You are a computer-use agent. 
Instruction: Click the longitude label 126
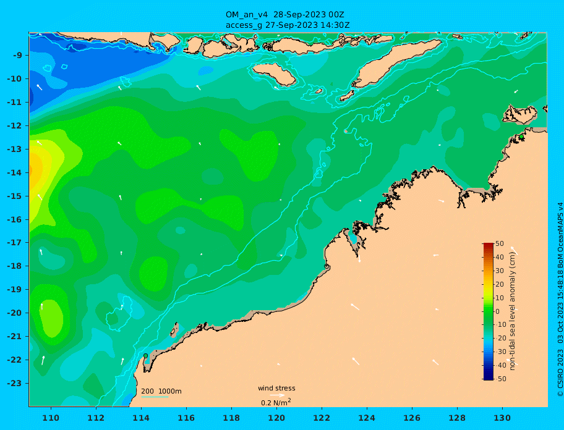[412, 418]
